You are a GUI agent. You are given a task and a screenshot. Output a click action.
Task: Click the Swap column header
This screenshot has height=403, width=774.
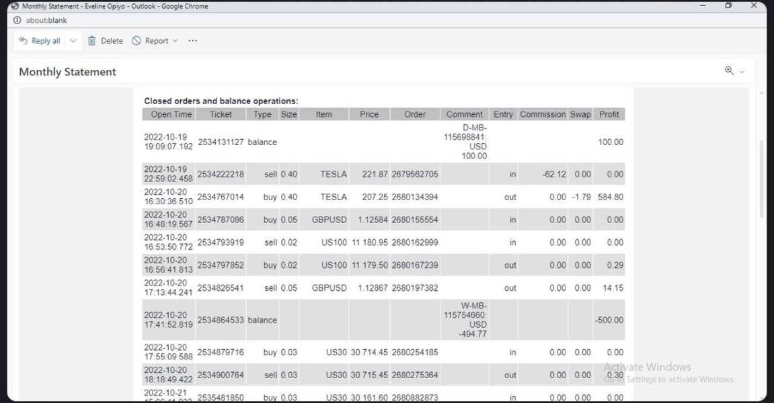(580, 114)
